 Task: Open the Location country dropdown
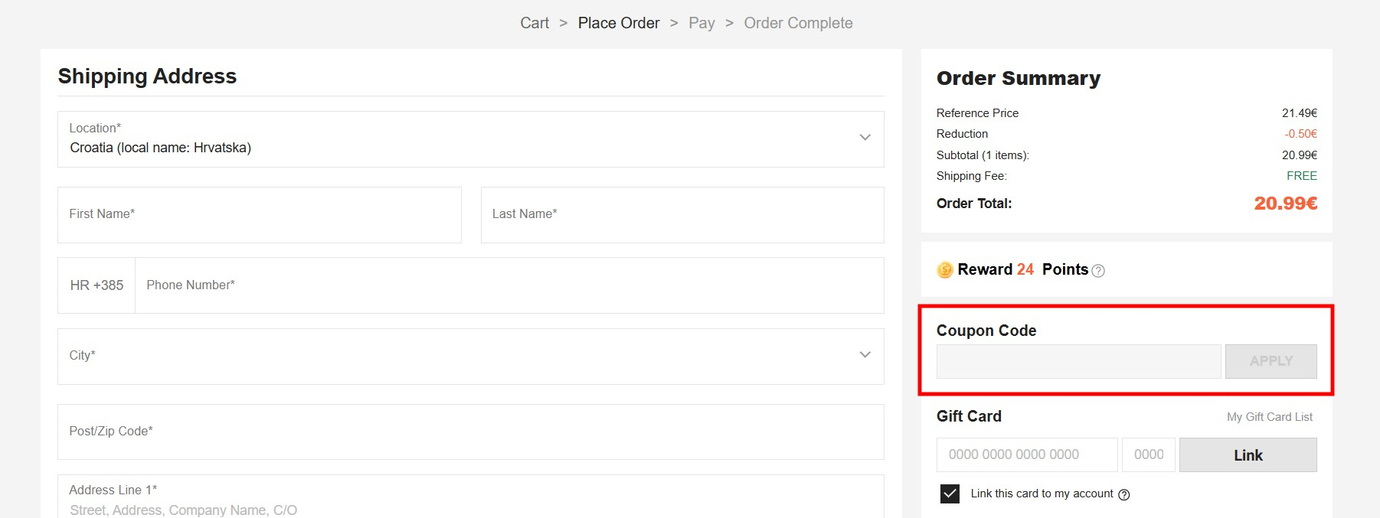(x=471, y=139)
